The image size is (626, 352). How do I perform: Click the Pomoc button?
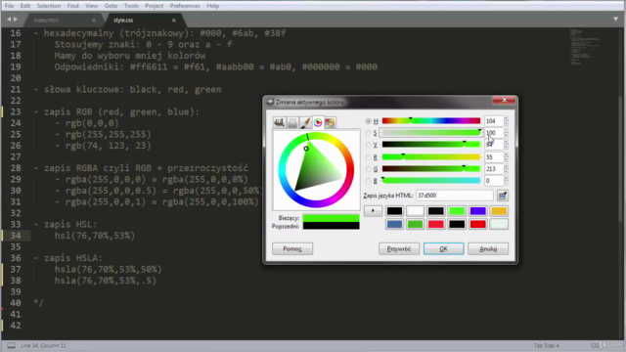coord(292,248)
